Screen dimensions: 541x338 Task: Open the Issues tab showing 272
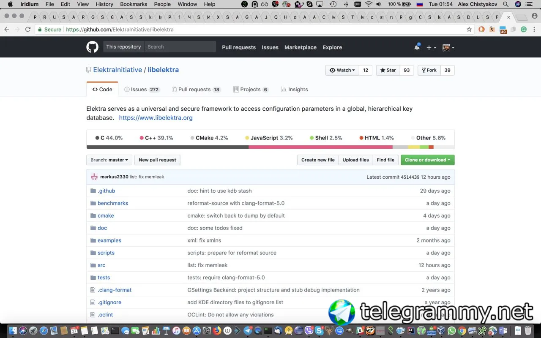tap(142, 90)
